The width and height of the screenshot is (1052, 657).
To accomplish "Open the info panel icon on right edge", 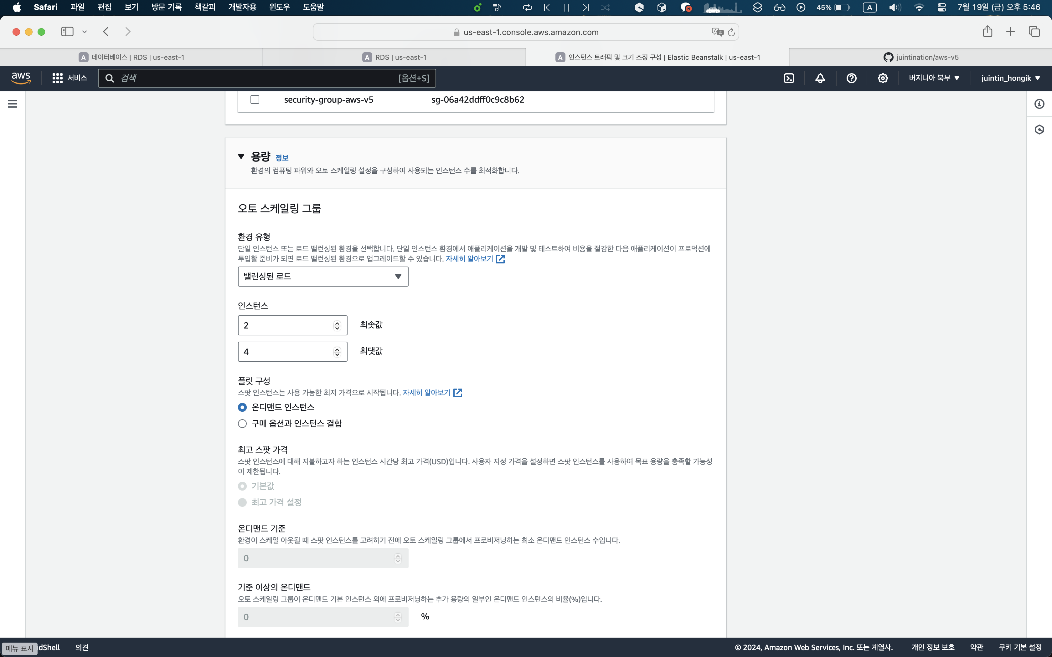I will [x=1039, y=104].
